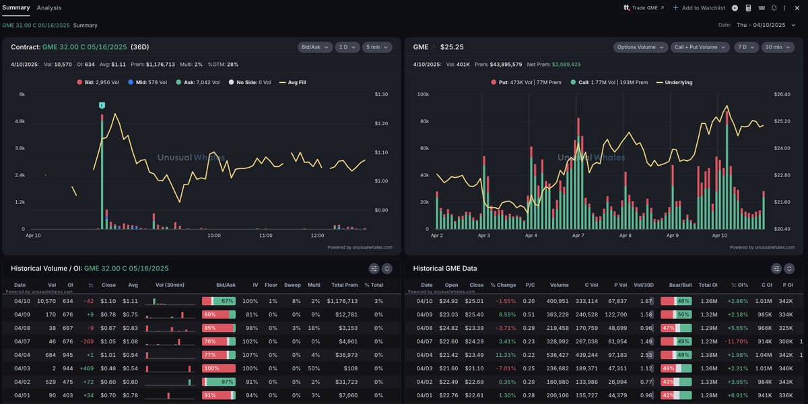Click the tastytrade logo on Trade GME
The height and width of the screenshot is (404, 808).
tap(627, 8)
